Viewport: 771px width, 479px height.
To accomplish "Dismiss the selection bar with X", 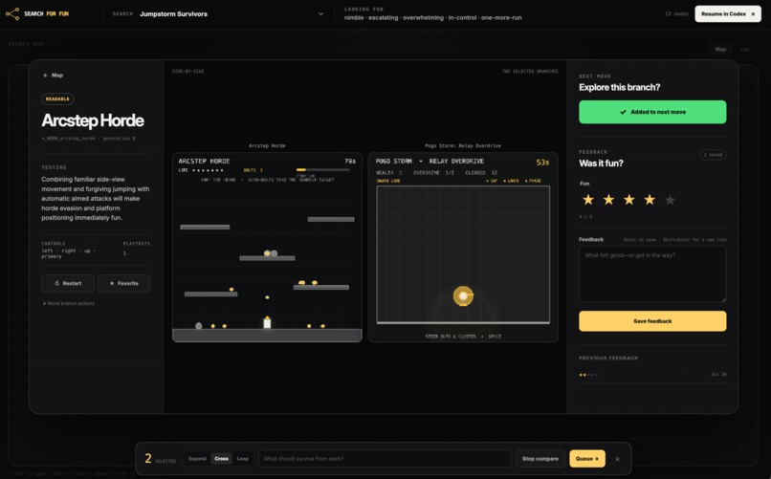I will [x=617, y=459].
